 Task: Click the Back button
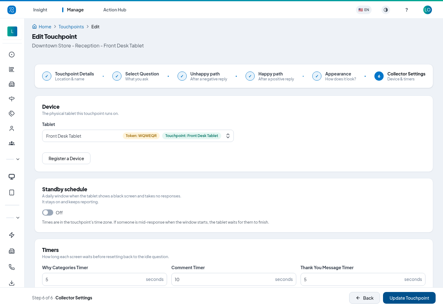point(365,298)
